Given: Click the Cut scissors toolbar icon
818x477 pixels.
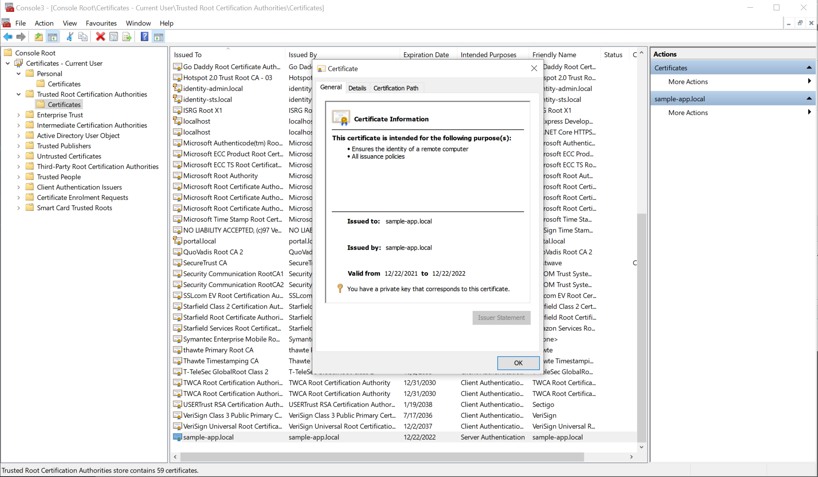Looking at the screenshot, I should (x=70, y=37).
